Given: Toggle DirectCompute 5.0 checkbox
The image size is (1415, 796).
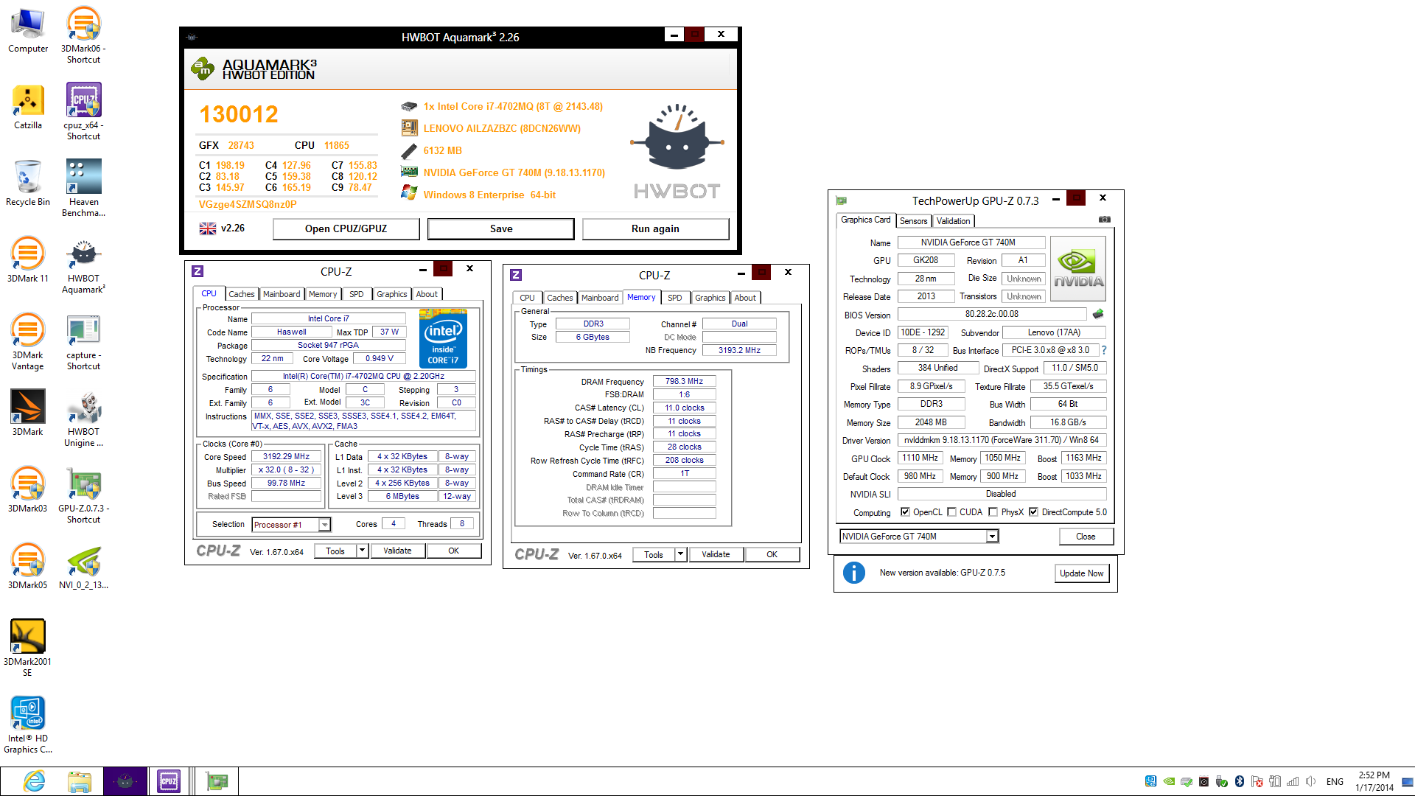Looking at the screenshot, I should (x=1033, y=512).
